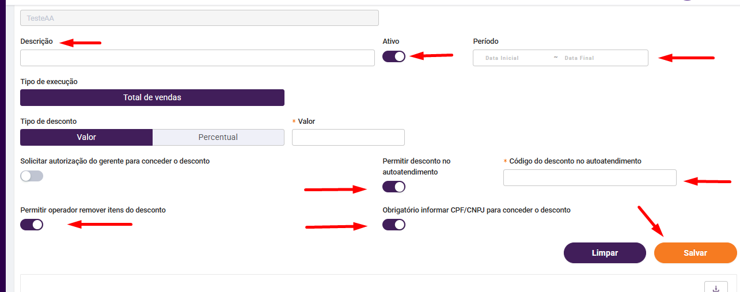Toggle Permitir desconto no autoatendimento switch

tap(394, 187)
